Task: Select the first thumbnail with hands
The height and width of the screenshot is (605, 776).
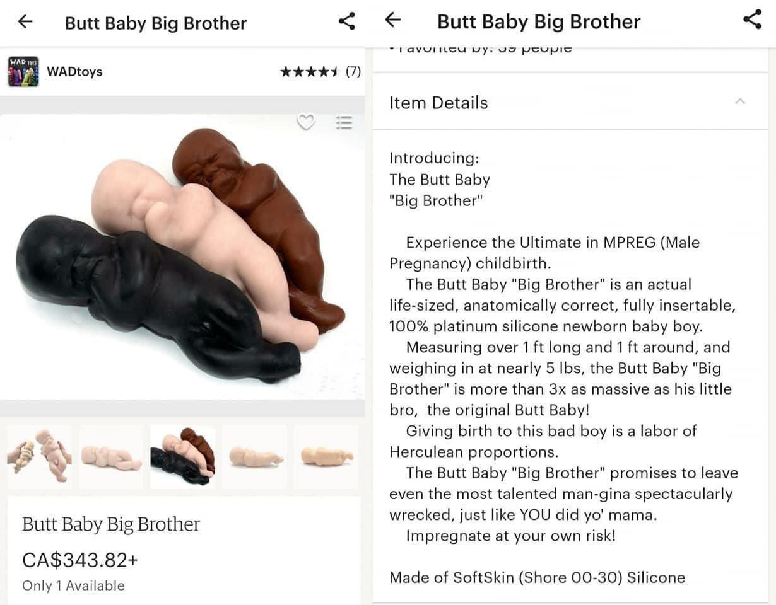Action: 39,457
